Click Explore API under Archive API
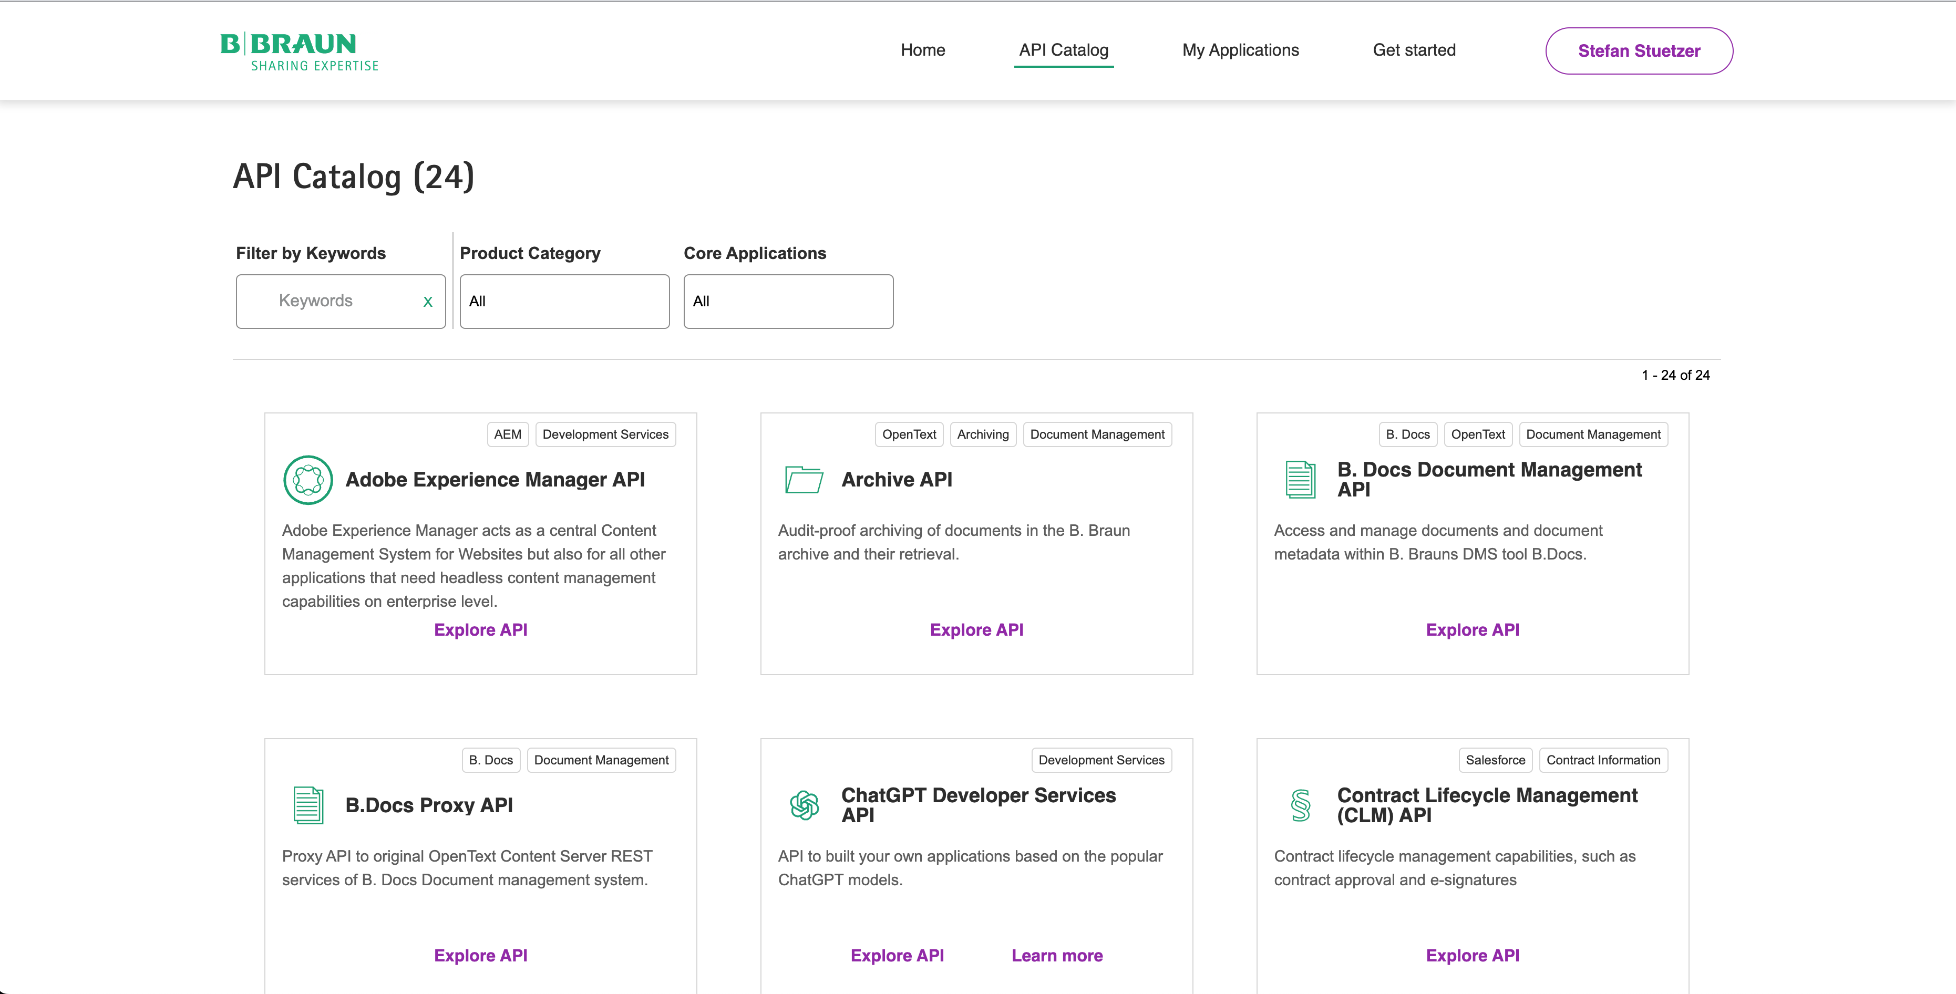 (976, 629)
